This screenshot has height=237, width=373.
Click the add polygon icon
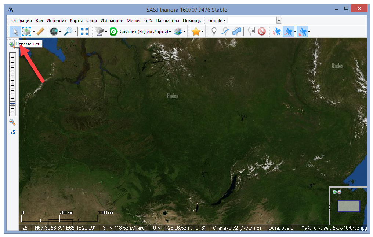click(237, 32)
